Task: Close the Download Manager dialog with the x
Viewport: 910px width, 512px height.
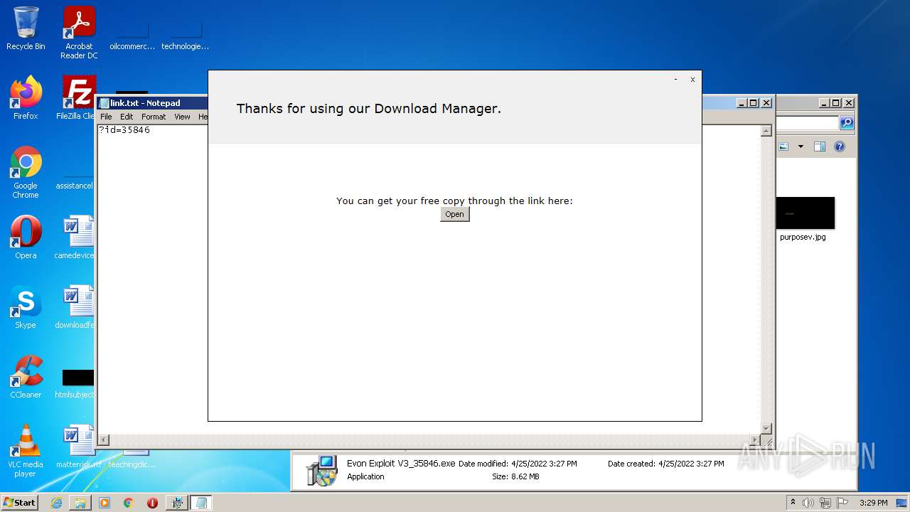Action: click(x=692, y=80)
